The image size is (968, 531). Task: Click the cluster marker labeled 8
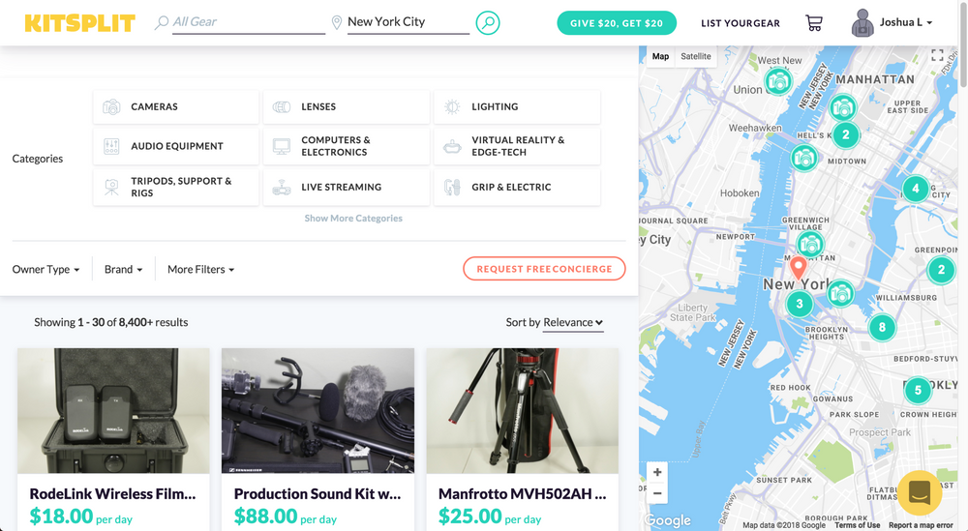point(882,328)
